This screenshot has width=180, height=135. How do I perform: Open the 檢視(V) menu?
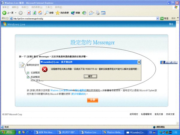(25, 7)
